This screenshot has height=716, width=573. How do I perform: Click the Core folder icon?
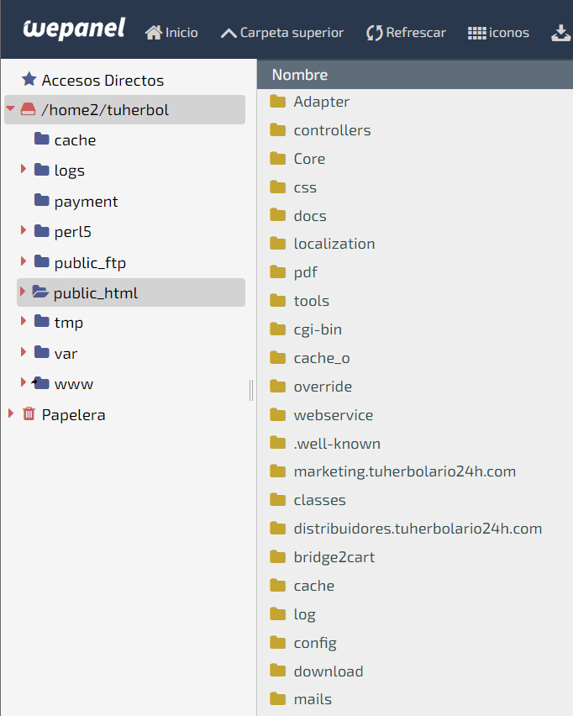point(277,159)
